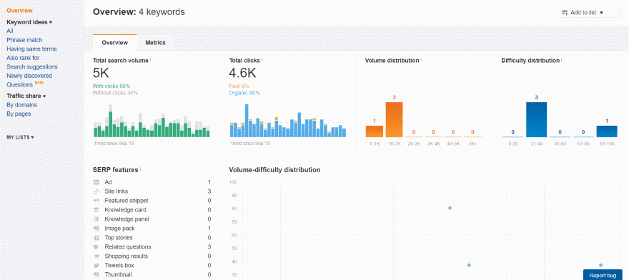629x280 pixels.
Task: Click the blue 21-40 difficulty bar
Action: 536,120
